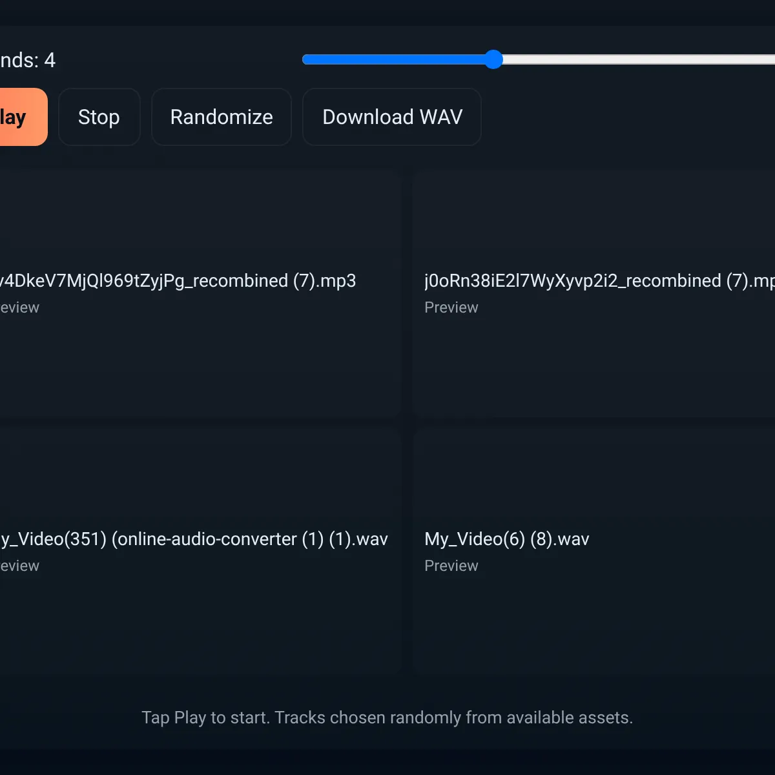Open Preview under the j0oRn38iE2l7WyXyvp2i2_recombined track
This screenshot has height=775, width=775.
coord(451,307)
